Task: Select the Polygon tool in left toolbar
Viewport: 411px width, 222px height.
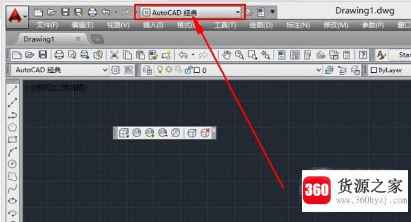Action: [12, 127]
